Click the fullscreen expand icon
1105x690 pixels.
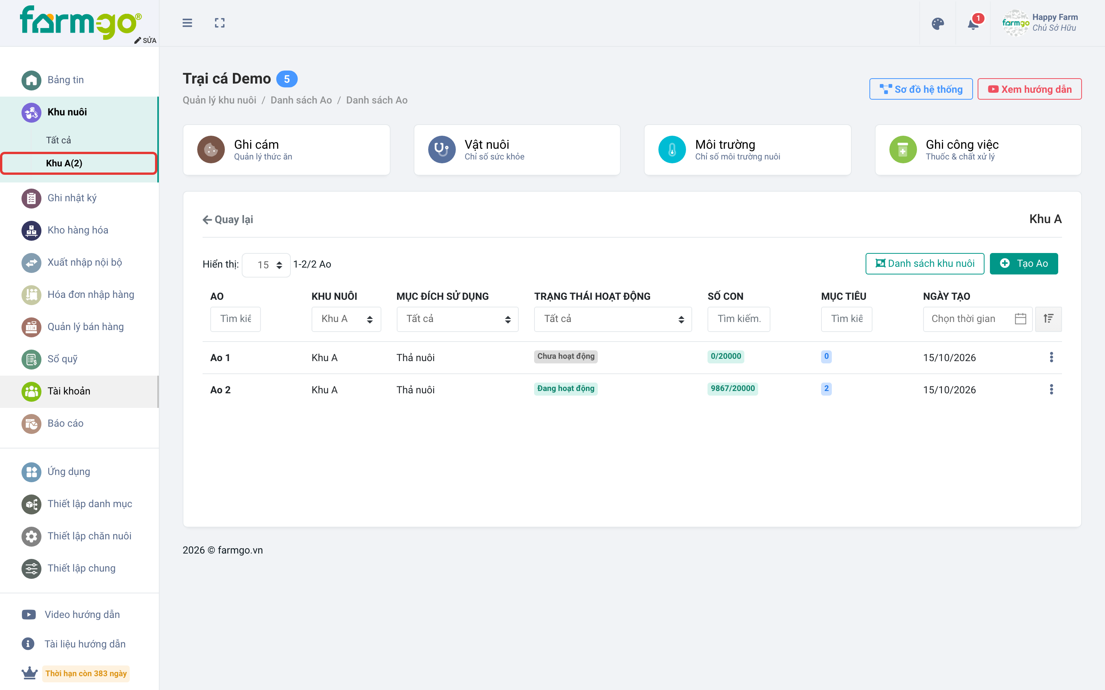219,23
